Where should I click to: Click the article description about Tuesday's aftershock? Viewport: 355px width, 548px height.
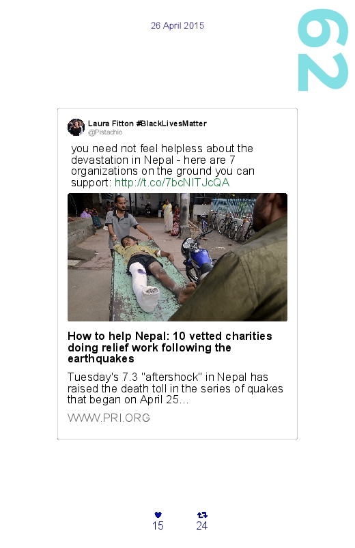pos(175,388)
